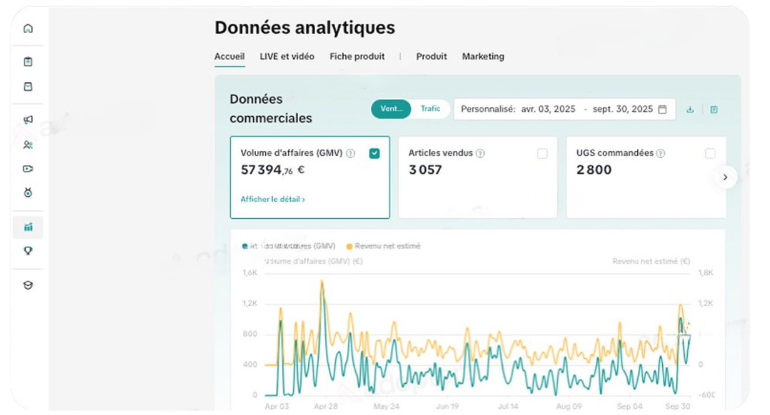Screen dimensions: 770x415
Task: Switch to the Trafic toggle
Action: pos(430,108)
